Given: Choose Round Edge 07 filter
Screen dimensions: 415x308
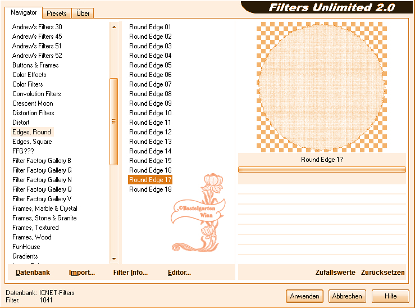Looking at the screenshot, I should [x=150, y=84].
